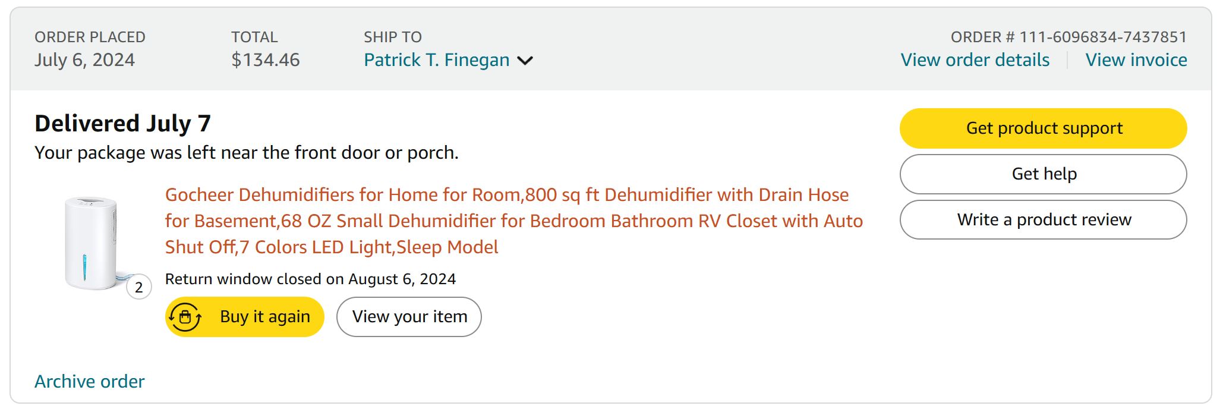This screenshot has width=1223, height=412.
Task: Click the white dehumidifier product thumbnail
Action: [90, 243]
